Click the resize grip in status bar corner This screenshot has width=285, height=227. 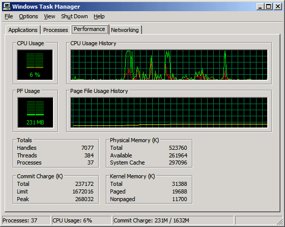point(279,222)
